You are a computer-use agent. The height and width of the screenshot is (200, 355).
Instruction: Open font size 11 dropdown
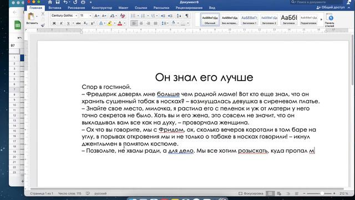tap(90, 16)
